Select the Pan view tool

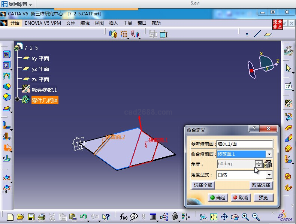point(224,217)
